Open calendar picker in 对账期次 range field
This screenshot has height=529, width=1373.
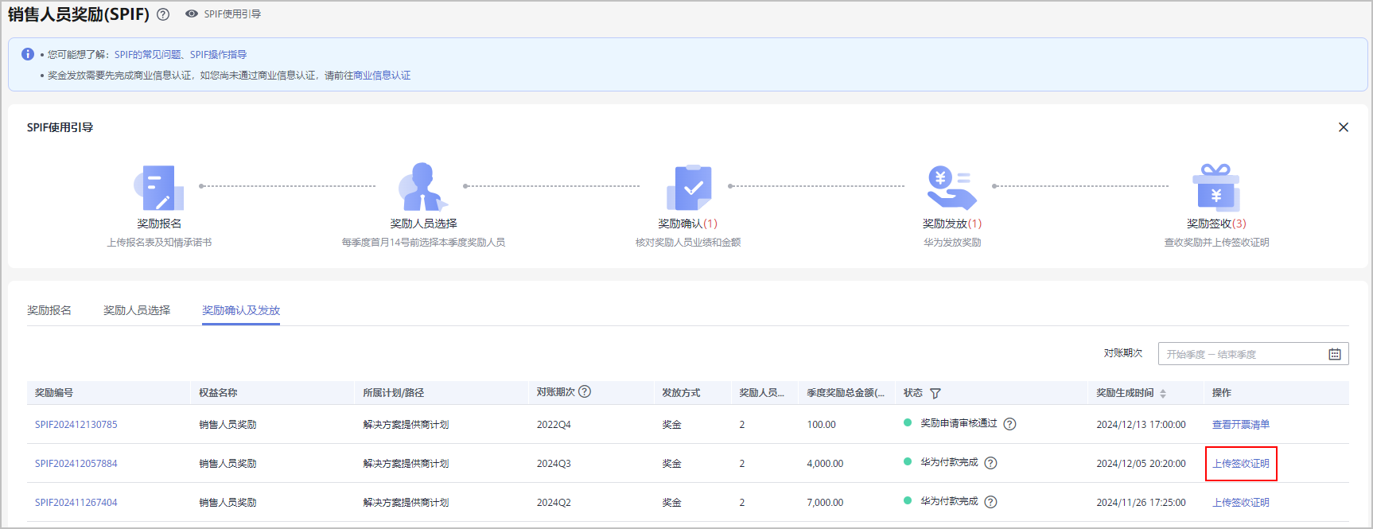(x=1335, y=354)
